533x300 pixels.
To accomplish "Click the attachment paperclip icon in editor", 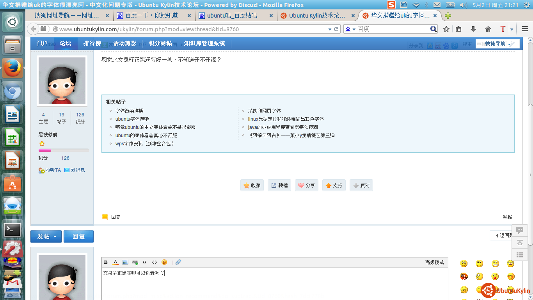I will point(178,262).
